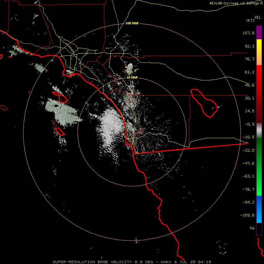Screen dimensions: 264x264
Task: Click the -0.9 velocity scale value
Action: pos(250,124)
